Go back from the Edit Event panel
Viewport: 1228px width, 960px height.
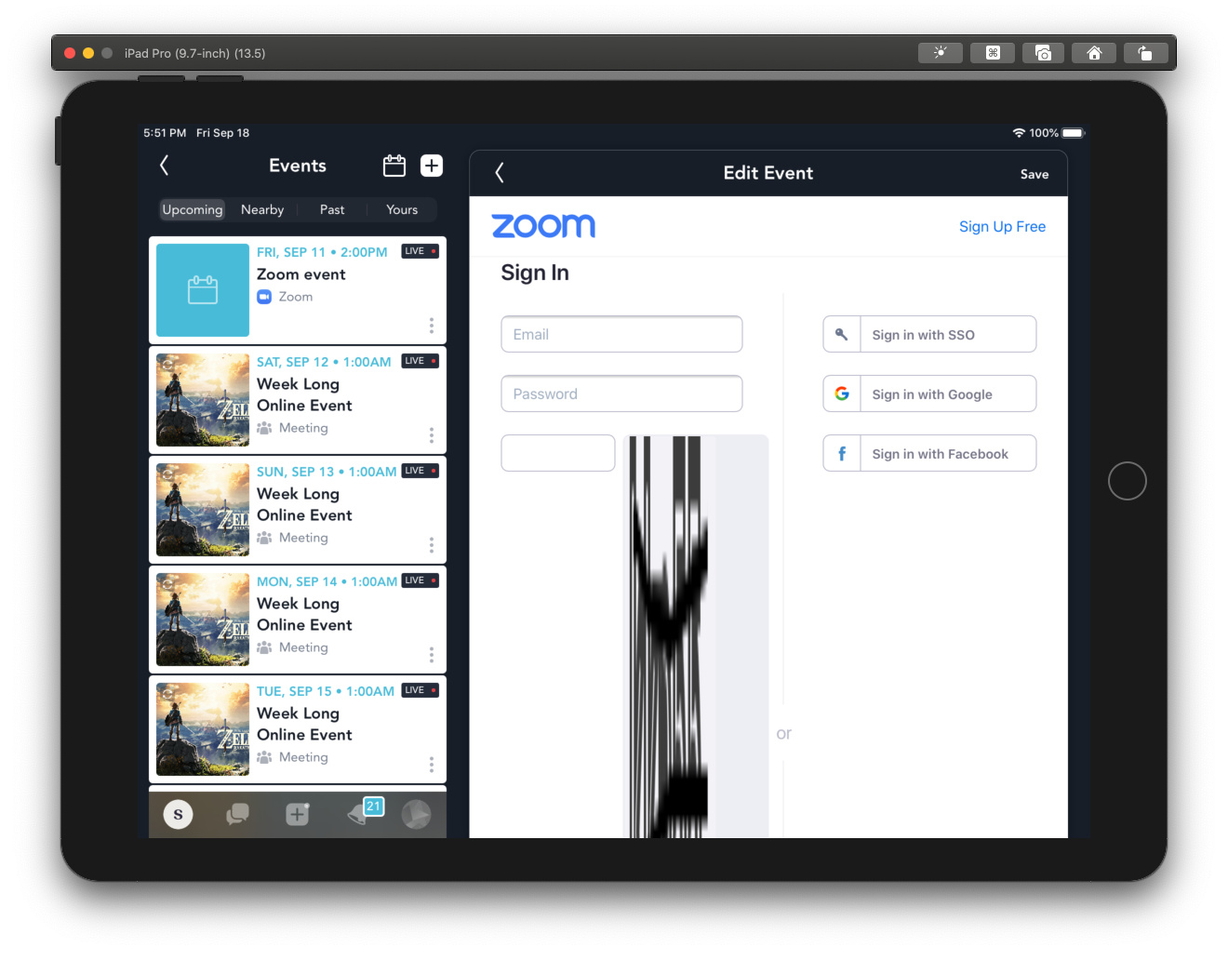[500, 173]
